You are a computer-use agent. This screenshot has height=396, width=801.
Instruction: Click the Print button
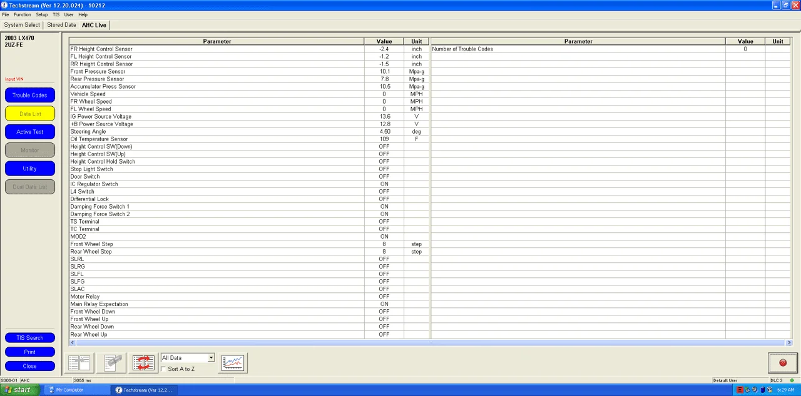30,352
